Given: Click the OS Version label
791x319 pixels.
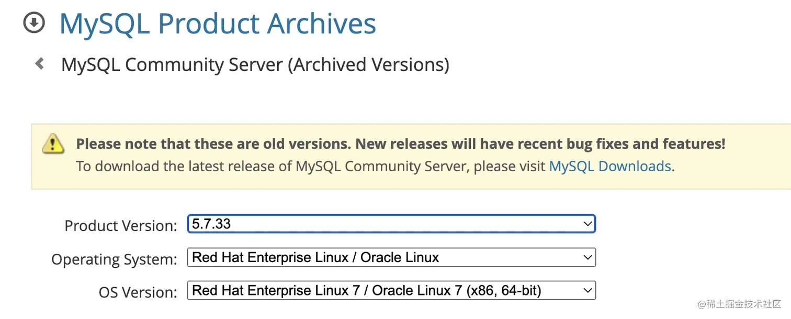Looking at the screenshot, I should click(138, 292).
